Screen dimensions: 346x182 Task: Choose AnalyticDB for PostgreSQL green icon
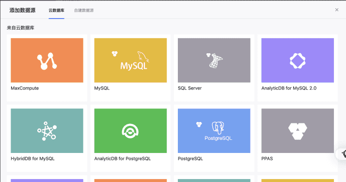(x=130, y=131)
